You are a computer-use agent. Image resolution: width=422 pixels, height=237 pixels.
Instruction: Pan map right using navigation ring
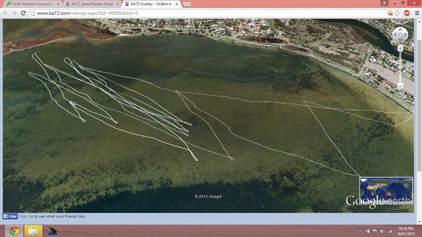(406, 35)
